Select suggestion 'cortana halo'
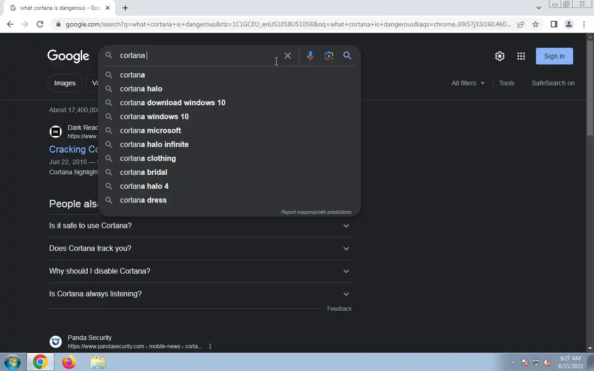This screenshot has width=594, height=371. click(x=229, y=89)
